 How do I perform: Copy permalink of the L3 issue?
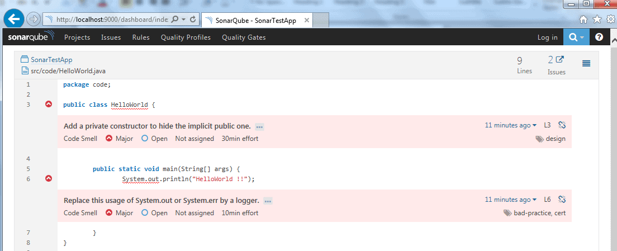tap(562, 125)
